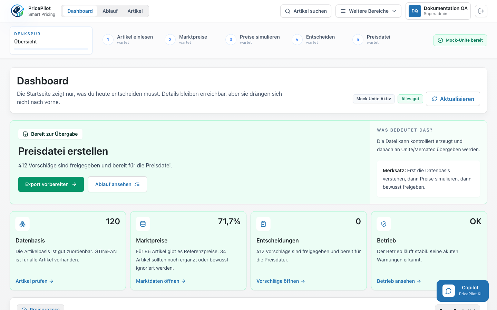
Task: Click the Betrieb shield icon
Action: click(384, 224)
